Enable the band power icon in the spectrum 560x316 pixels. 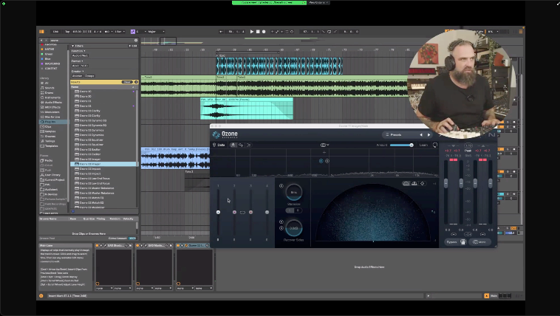pyautogui.click(x=321, y=161)
